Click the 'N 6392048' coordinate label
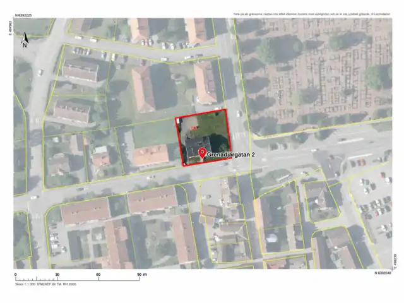The image size is (404, 303). point(383,273)
